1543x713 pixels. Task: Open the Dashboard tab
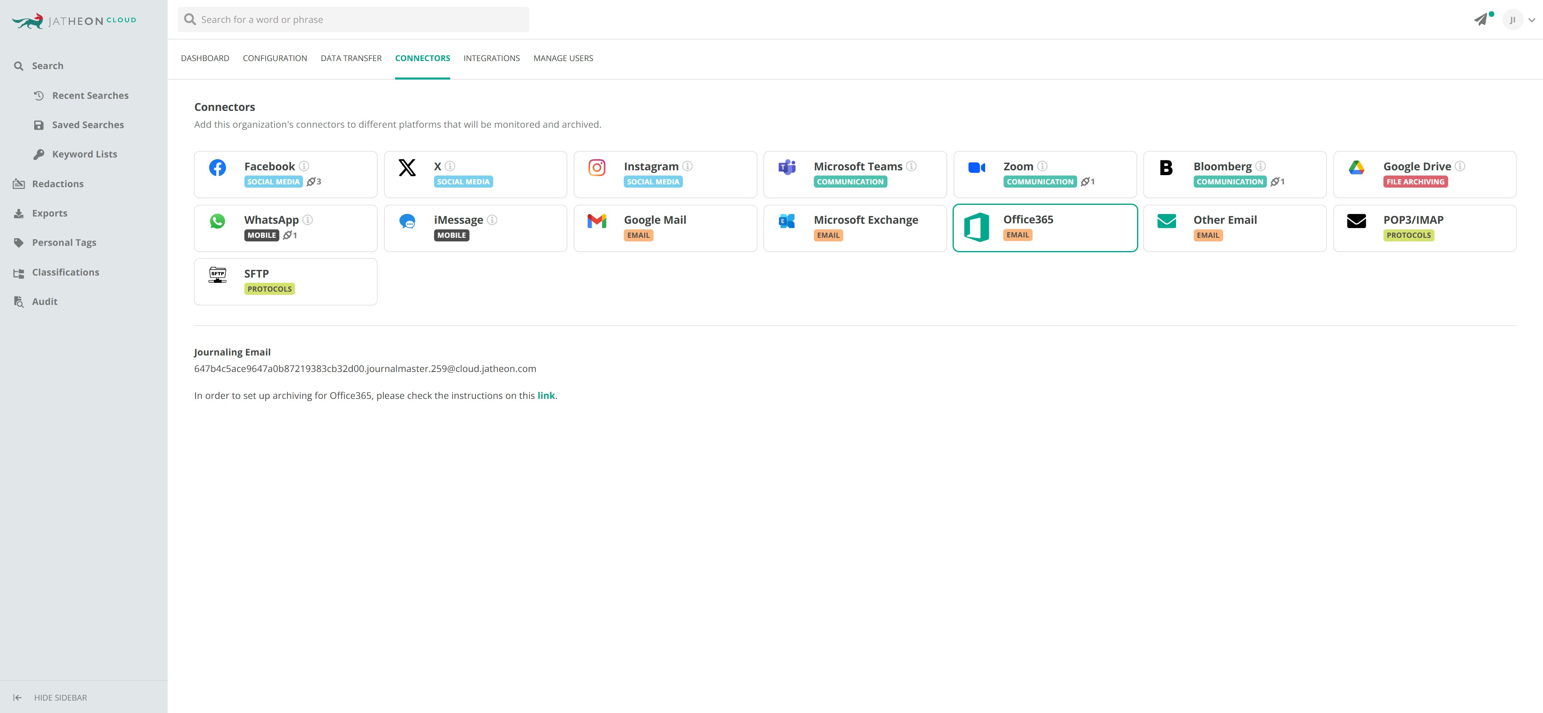pos(205,58)
